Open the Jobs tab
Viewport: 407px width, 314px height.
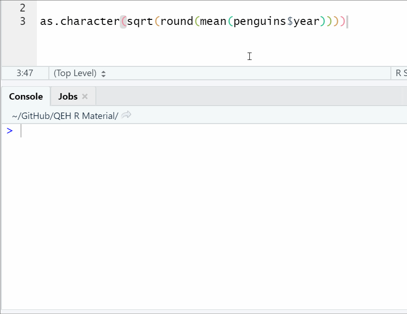68,97
